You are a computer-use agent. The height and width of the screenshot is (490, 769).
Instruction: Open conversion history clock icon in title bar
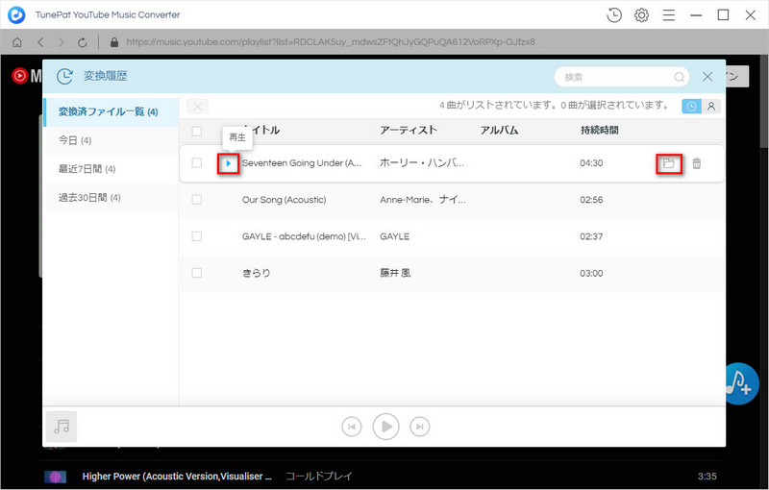pyautogui.click(x=614, y=15)
